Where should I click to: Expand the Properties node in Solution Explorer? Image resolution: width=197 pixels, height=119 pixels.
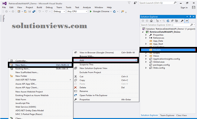point(146,35)
